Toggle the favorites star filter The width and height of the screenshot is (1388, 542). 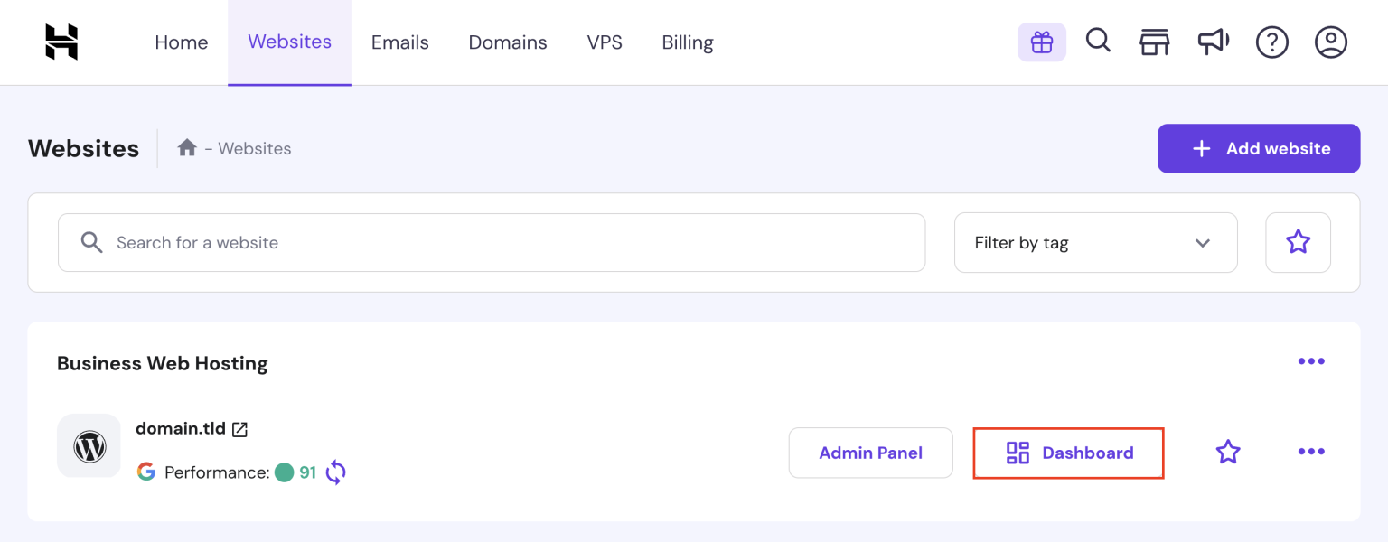1298,242
